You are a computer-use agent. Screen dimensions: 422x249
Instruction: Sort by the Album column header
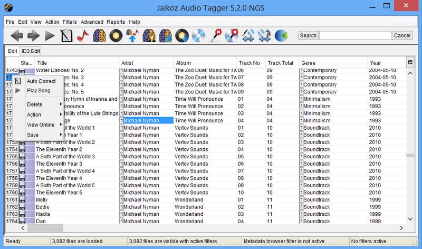coord(205,63)
